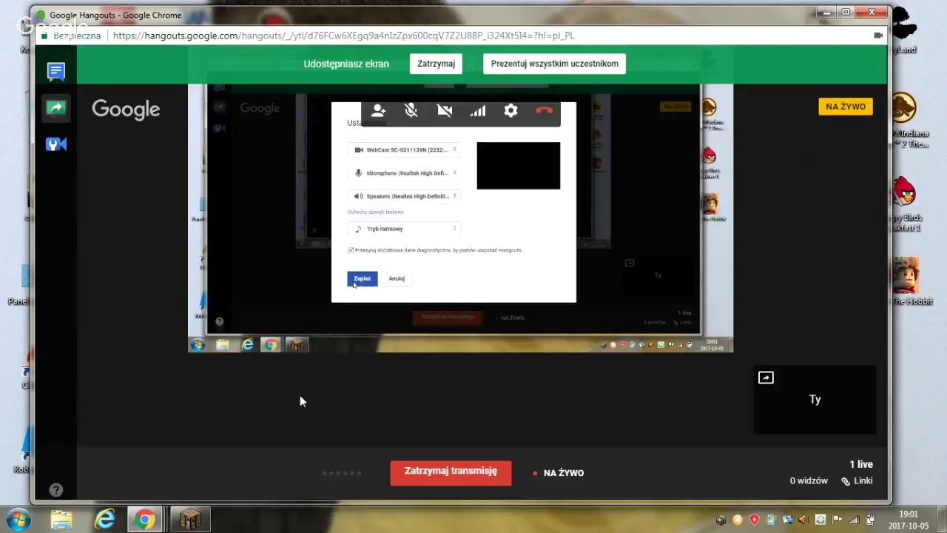Open Minecraft crafting table taskbar icon
This screenshot has width=947, height=533.
pos(190,520)
